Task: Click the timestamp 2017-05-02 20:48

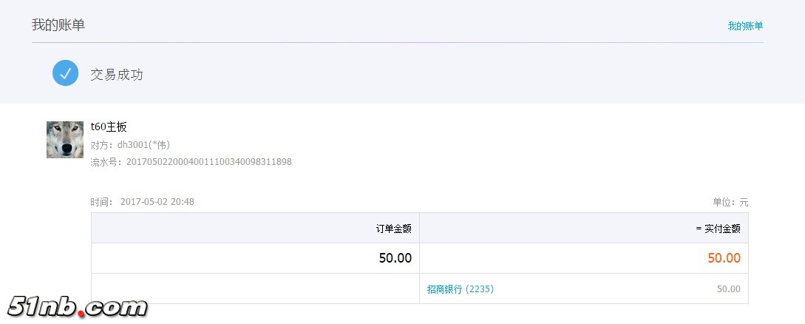Action: [x=157, y=202]
